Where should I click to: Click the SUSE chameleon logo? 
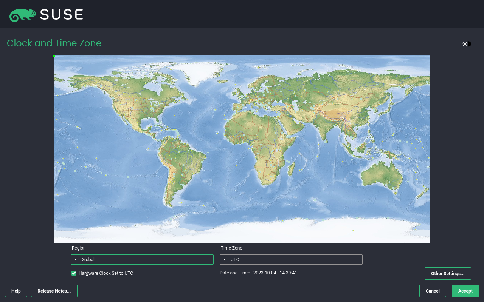[23, 15]
